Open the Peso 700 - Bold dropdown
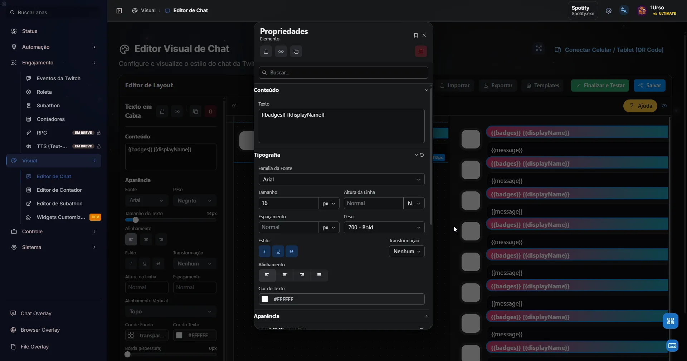 pyautogui.click(x=384, y=228)
